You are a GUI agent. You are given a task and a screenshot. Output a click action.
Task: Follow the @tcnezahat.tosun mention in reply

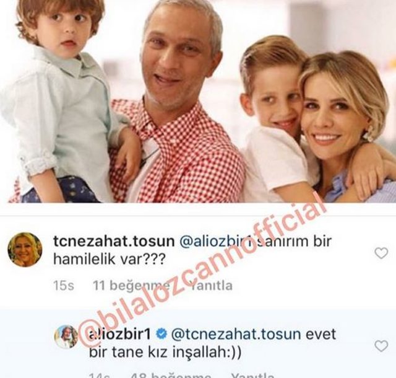(x=236, y=334)
